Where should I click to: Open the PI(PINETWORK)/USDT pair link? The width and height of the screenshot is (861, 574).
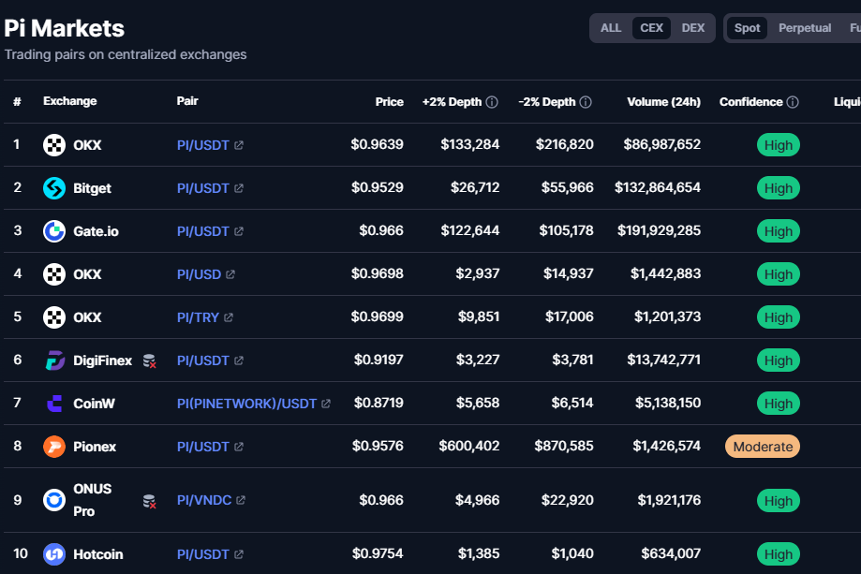click(x=246, y=404)
